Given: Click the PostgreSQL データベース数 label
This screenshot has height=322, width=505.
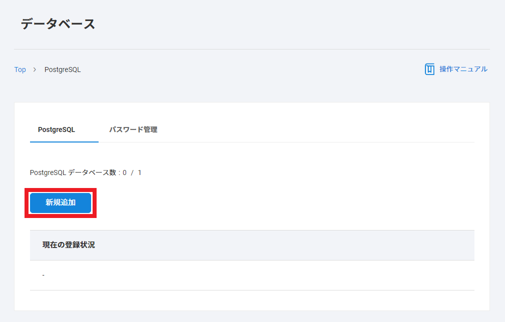Looking at the screenshot, I should tap(73, 172).
